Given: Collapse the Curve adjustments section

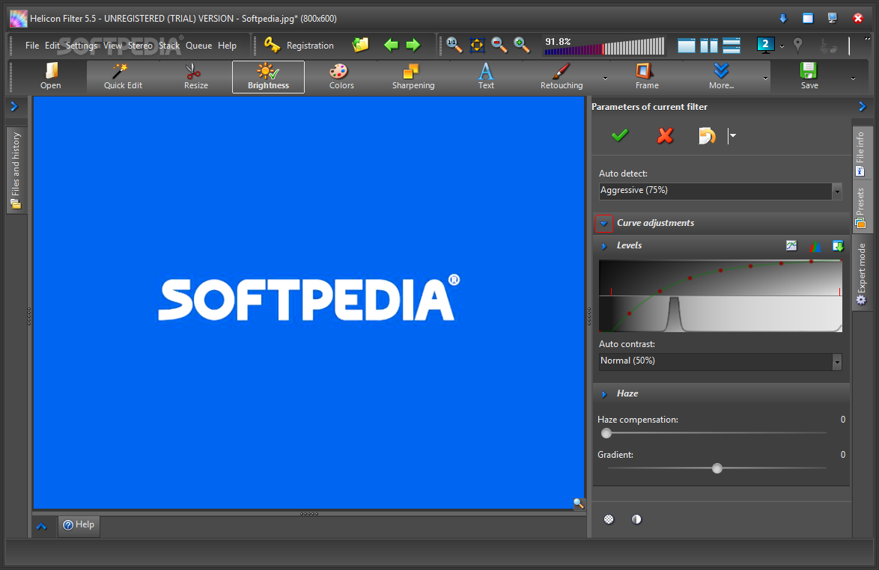Looking at the screenshot, I should coord(604,223).
